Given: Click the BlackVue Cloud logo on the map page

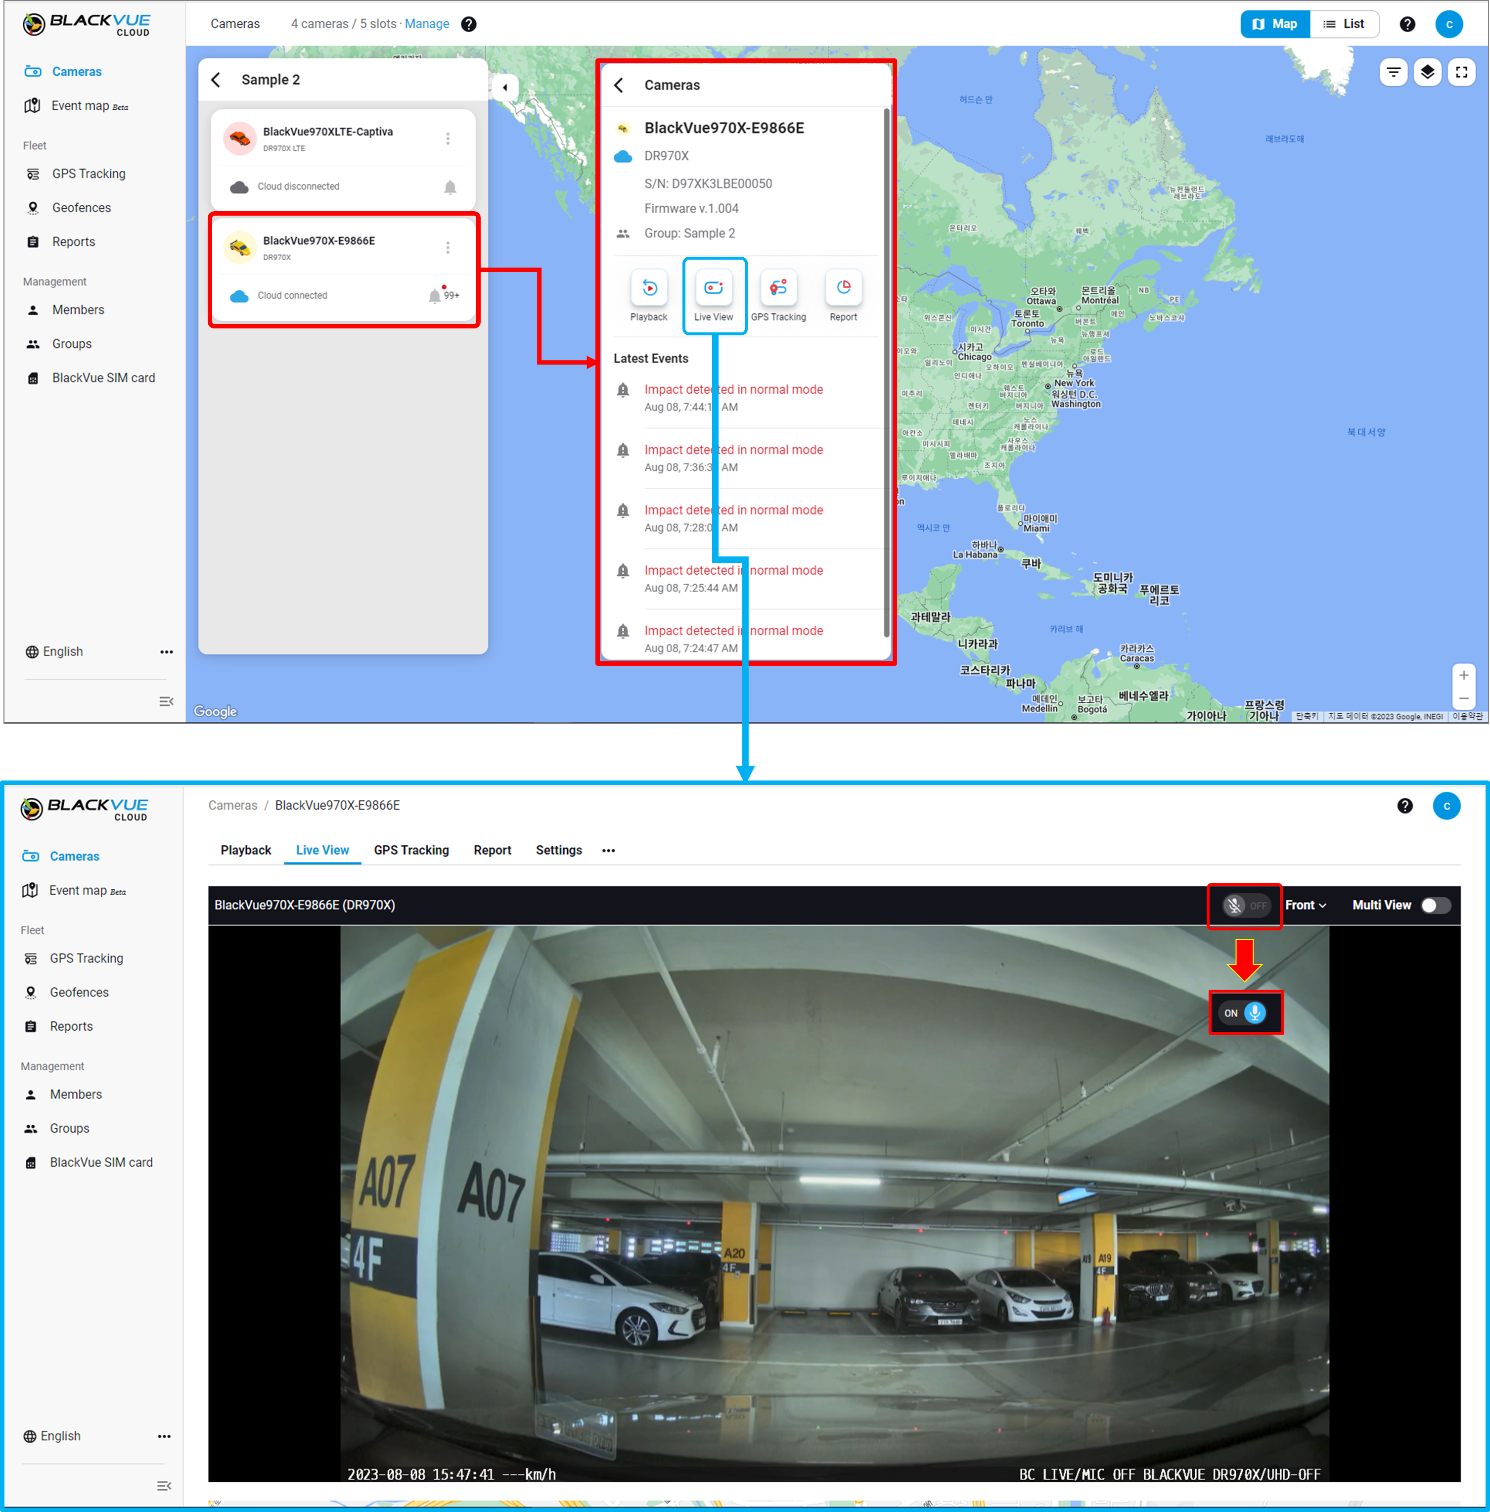Looking at the screenshot, I should 86,25.
